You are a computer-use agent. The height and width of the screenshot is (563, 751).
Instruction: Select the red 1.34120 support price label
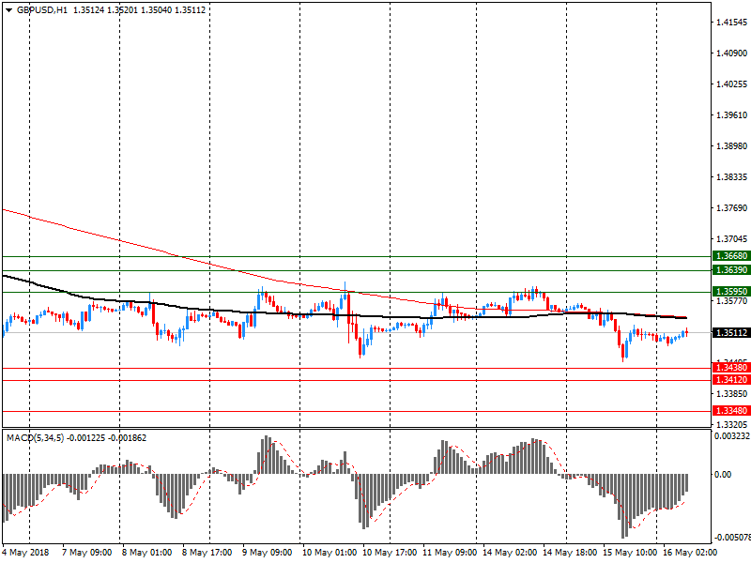[x=730, y=380]
